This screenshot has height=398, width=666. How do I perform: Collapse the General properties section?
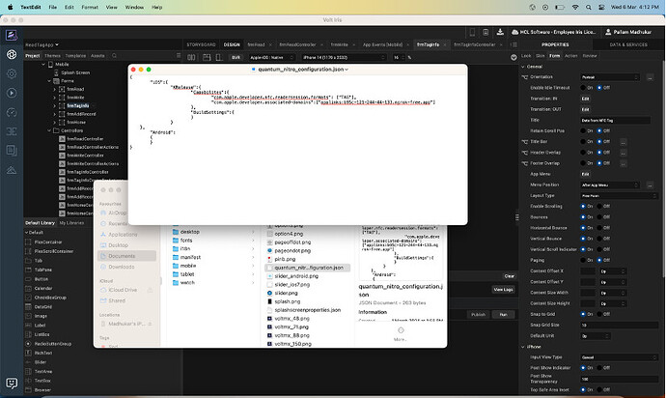click(523, 67)
